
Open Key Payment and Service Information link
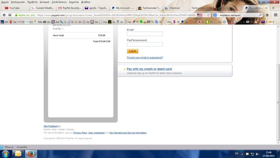[x=128, y=133]
